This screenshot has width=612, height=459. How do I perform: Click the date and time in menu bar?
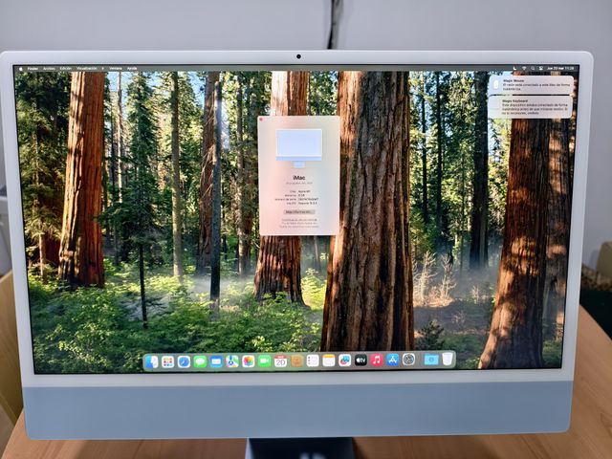pyautogui.click(x=560, y=68)
